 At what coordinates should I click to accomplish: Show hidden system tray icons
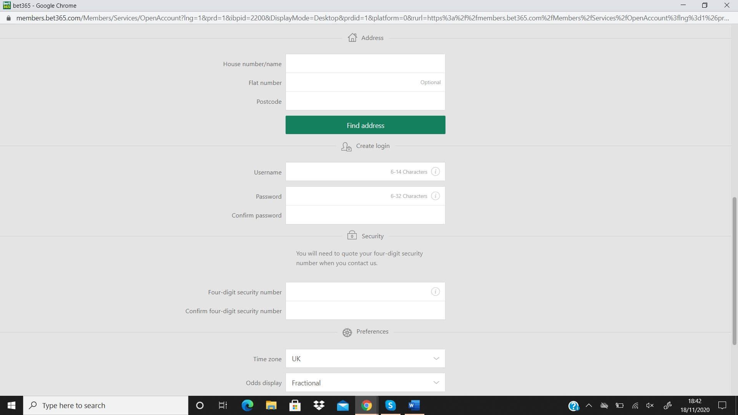(588, 405)
